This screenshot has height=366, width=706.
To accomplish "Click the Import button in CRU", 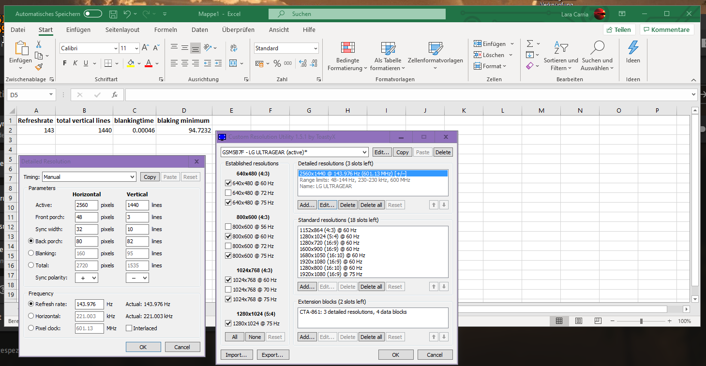I will click(237, 354).
